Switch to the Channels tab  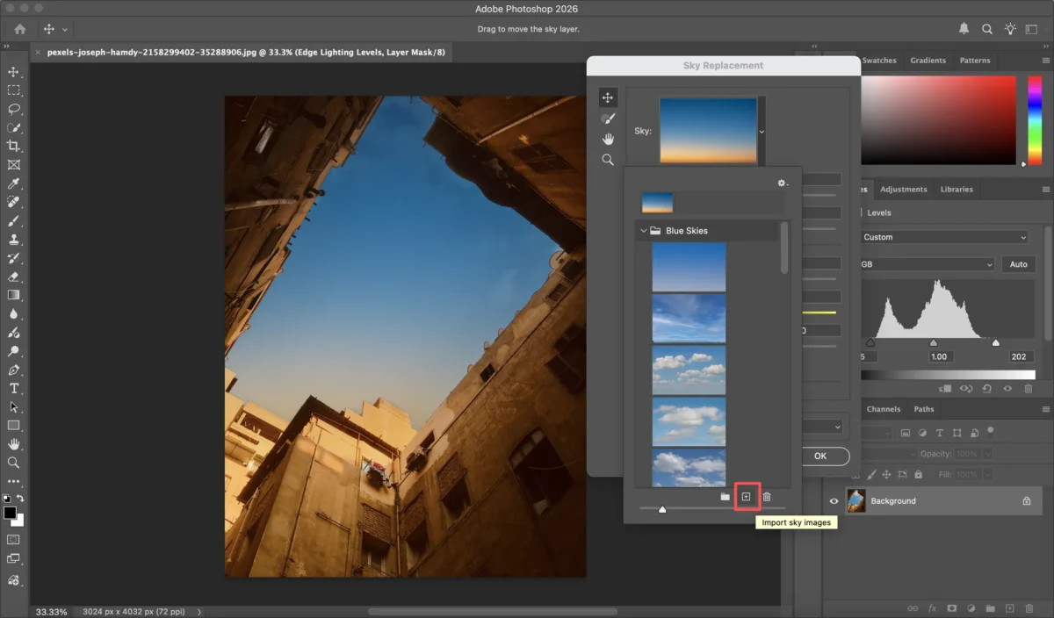pos(883,409)
